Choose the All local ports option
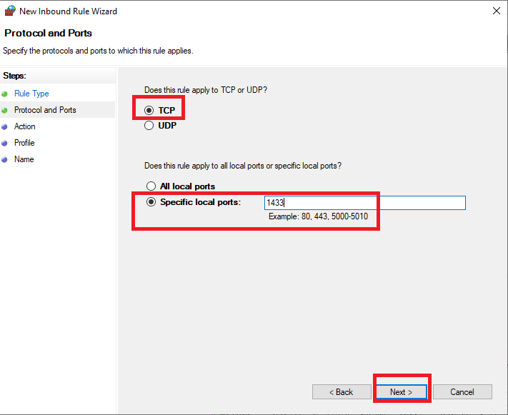The height and width of the screenshot is (415, 508). point(151,186)
